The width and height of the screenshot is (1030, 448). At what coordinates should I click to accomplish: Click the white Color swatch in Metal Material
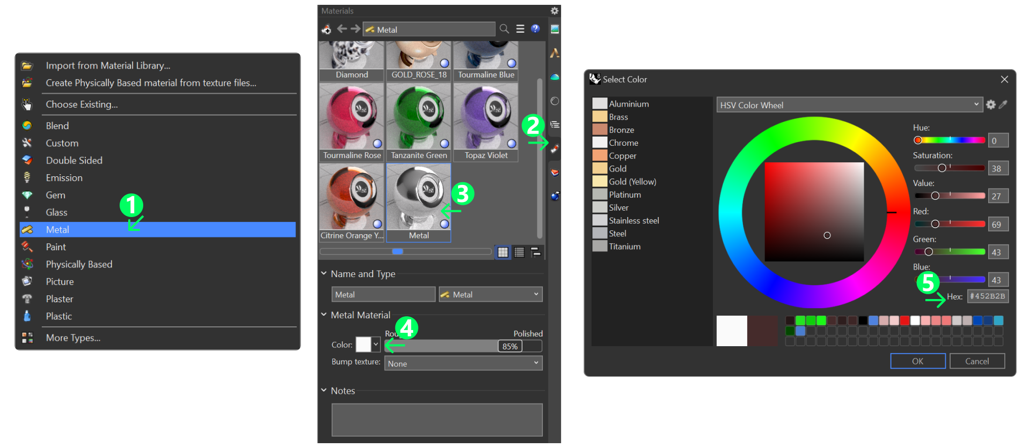click(x=364, y=345)
